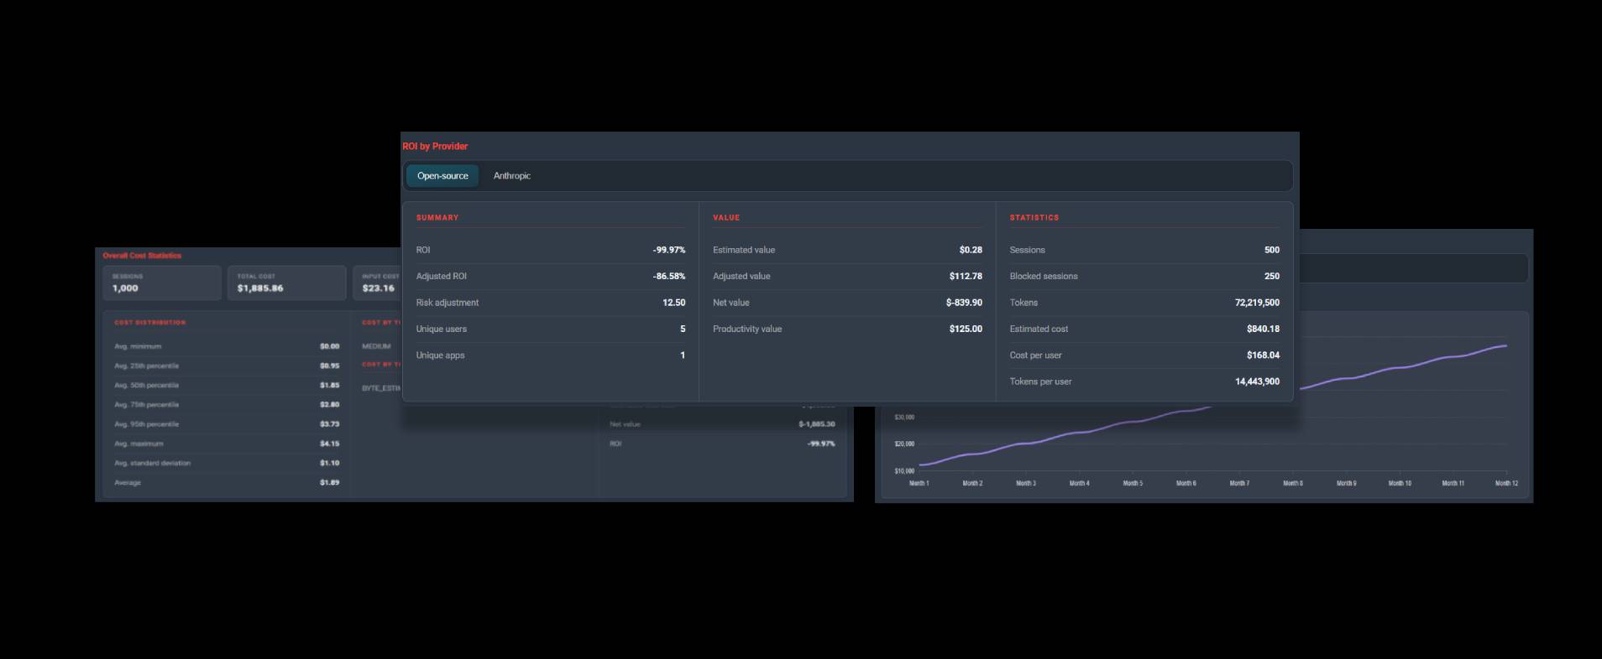Switch to the Anthropic provider tab
This screenshot has height=659, width=1602.
[512, 176]
